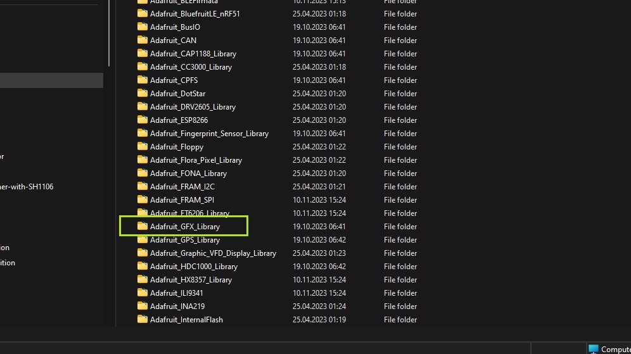Image resolution: width=631 pixels, height=354 pixels.
Task: Click the File folder type for Adafruit_INA219
Action: (400, 307)
